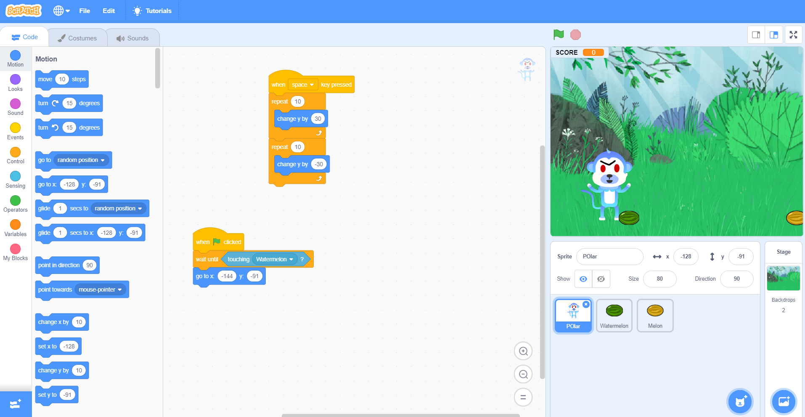
Task: Zoom out on the code workspace
Action: 523,374
